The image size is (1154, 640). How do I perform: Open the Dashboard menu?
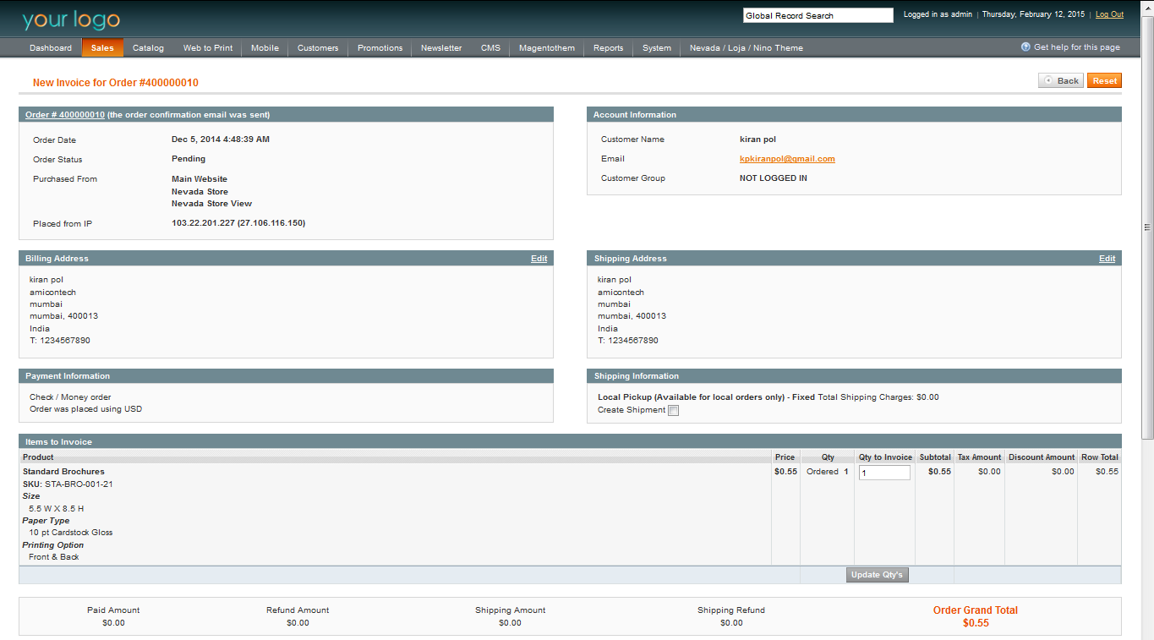click(x=51, y=48)
